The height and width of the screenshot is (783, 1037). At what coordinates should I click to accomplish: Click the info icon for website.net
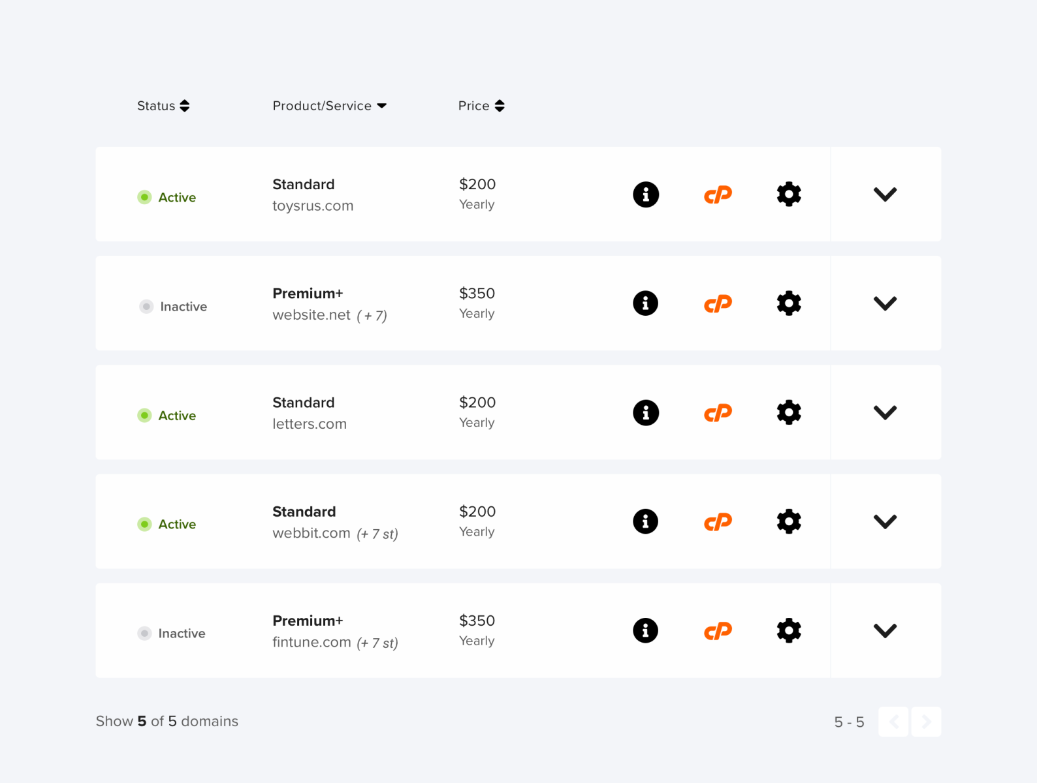pos(646,303)
